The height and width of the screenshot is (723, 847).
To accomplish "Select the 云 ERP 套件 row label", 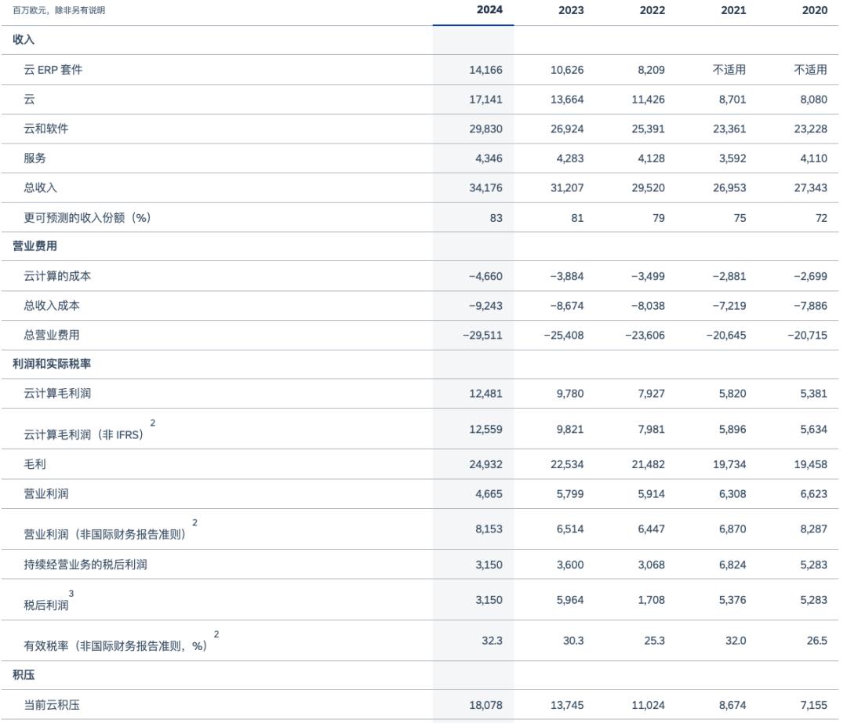I will [x=53, y=70].
